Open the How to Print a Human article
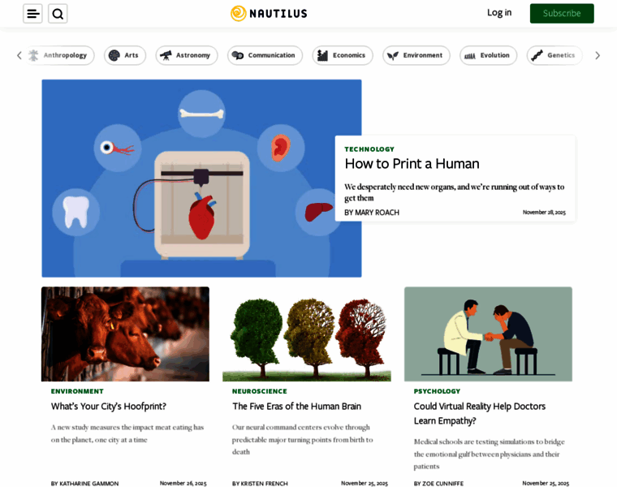Image resolution: width=617 pixels, height=487 pixels. 412,164
